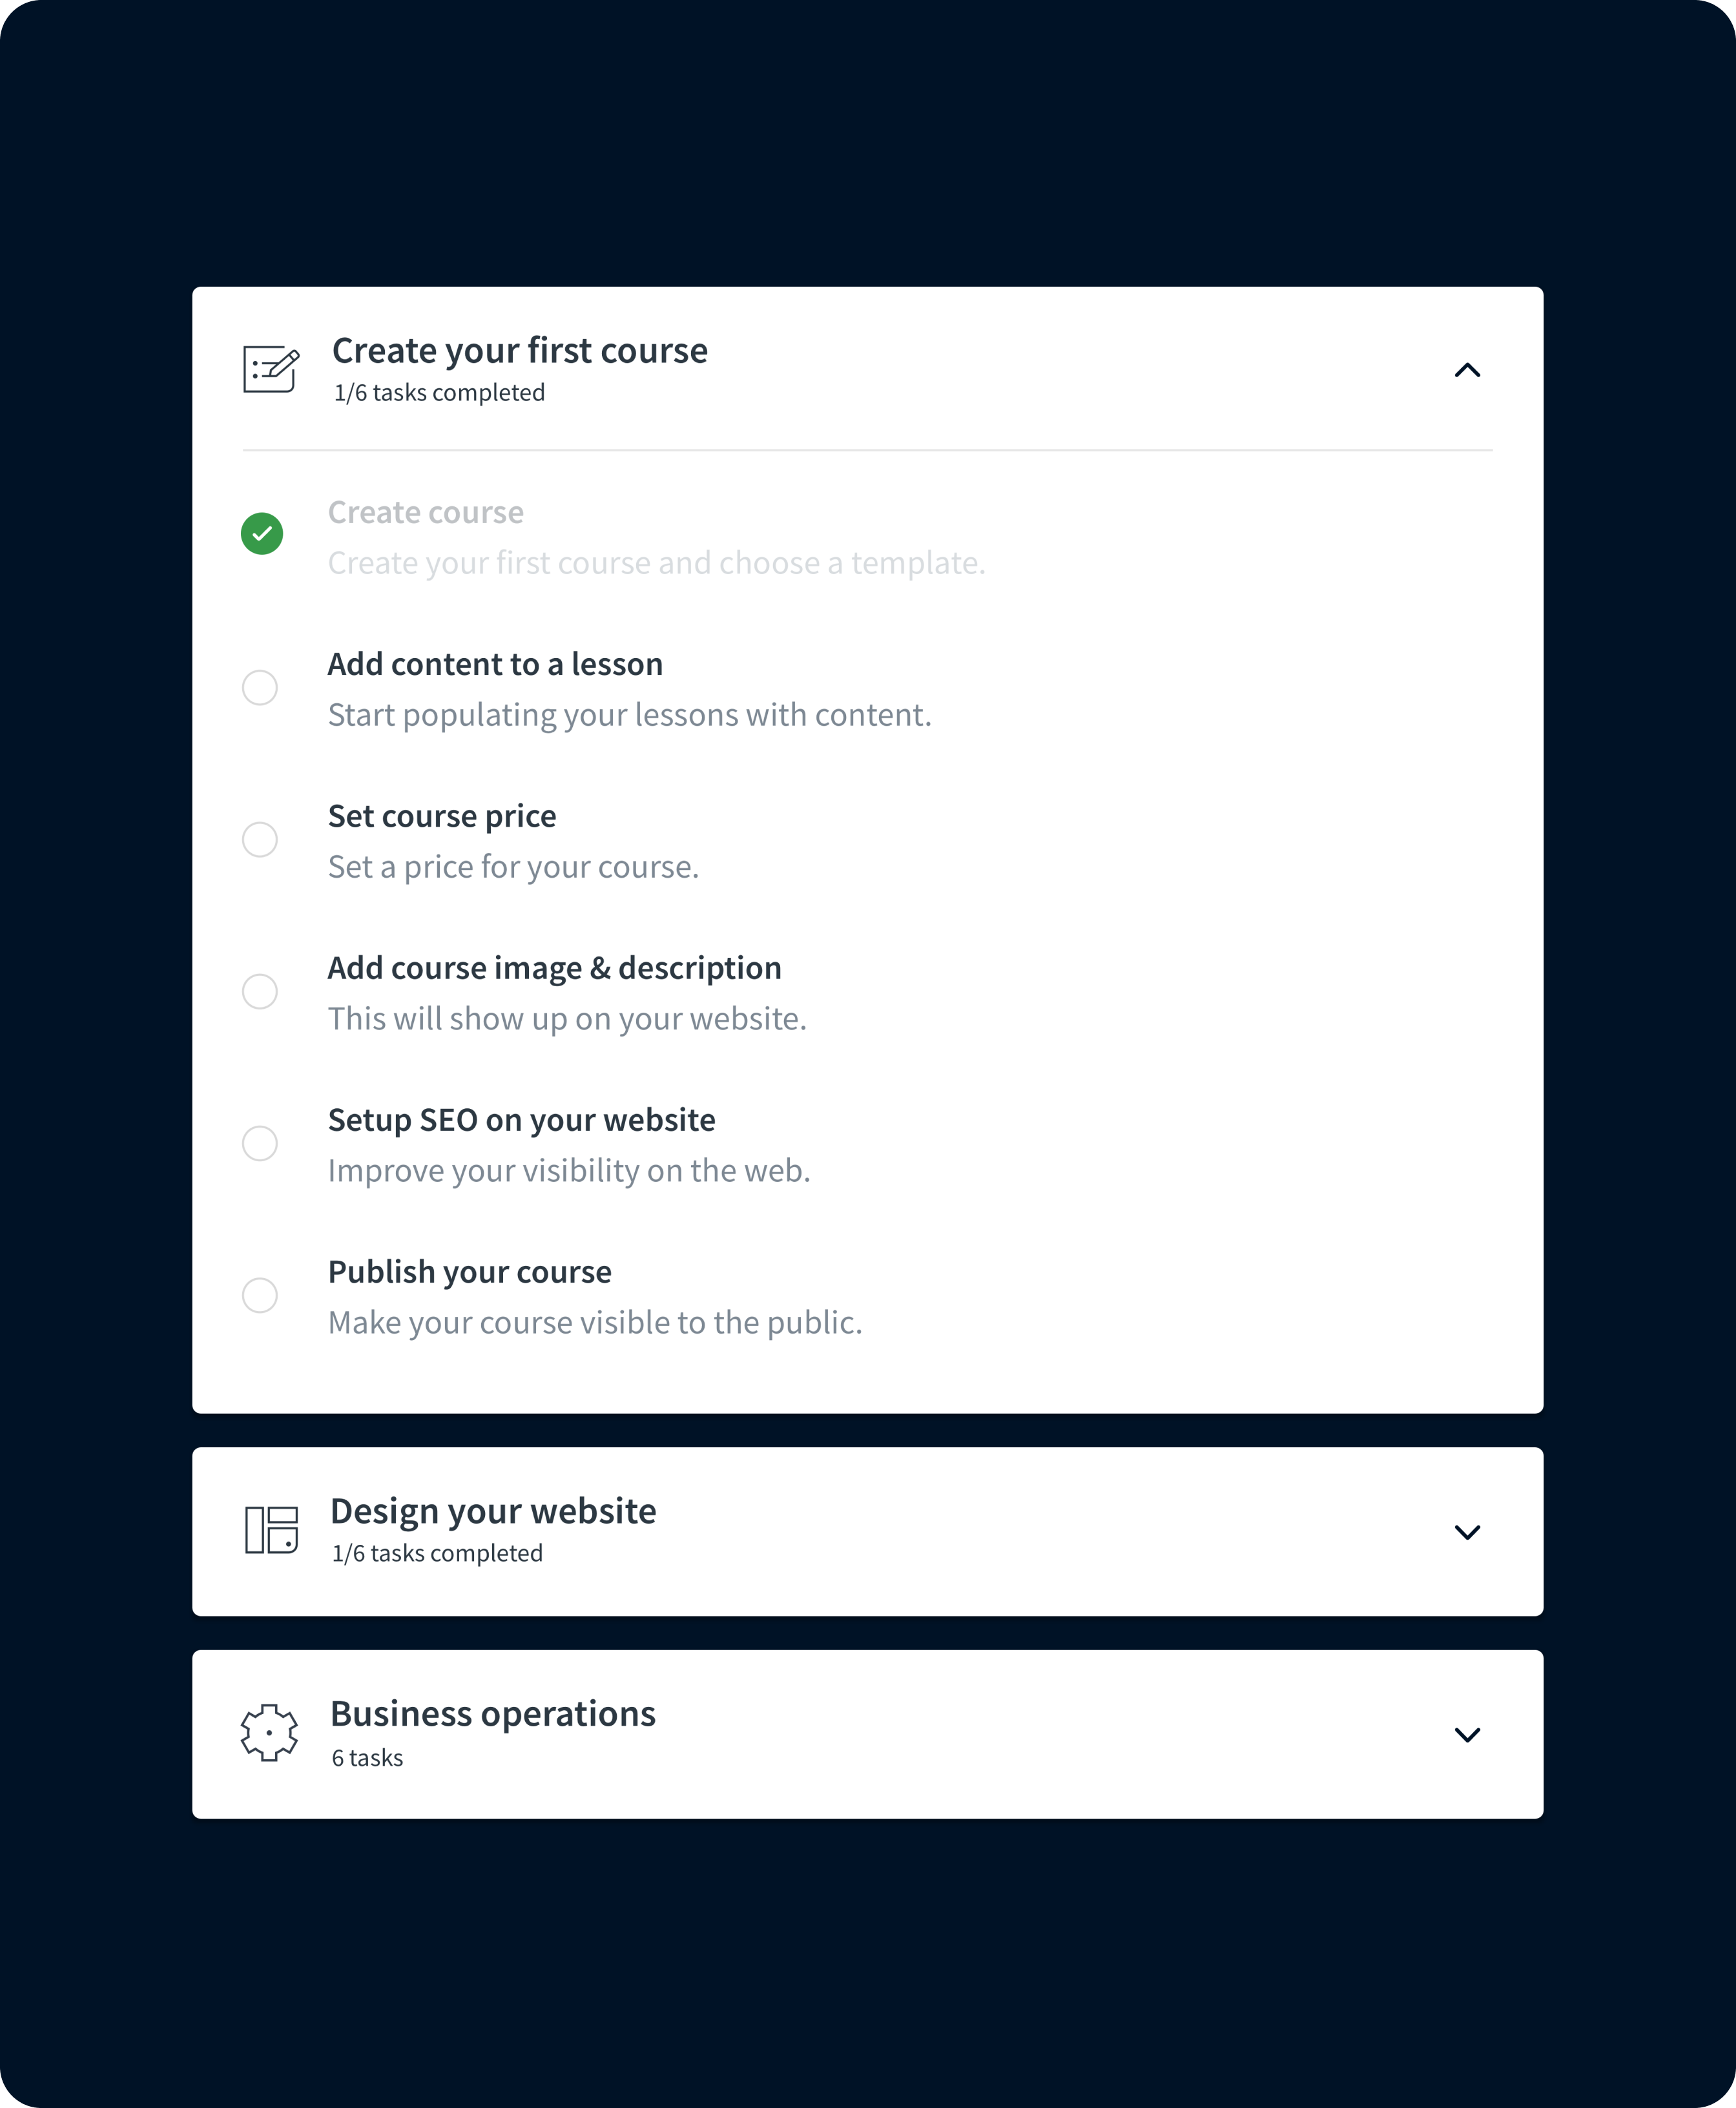Click the green completed checkmark icon

(262, 533)
